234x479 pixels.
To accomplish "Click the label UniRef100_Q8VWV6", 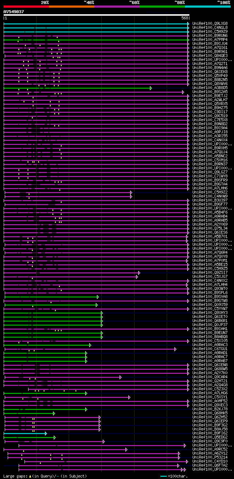I will (210, 84).
